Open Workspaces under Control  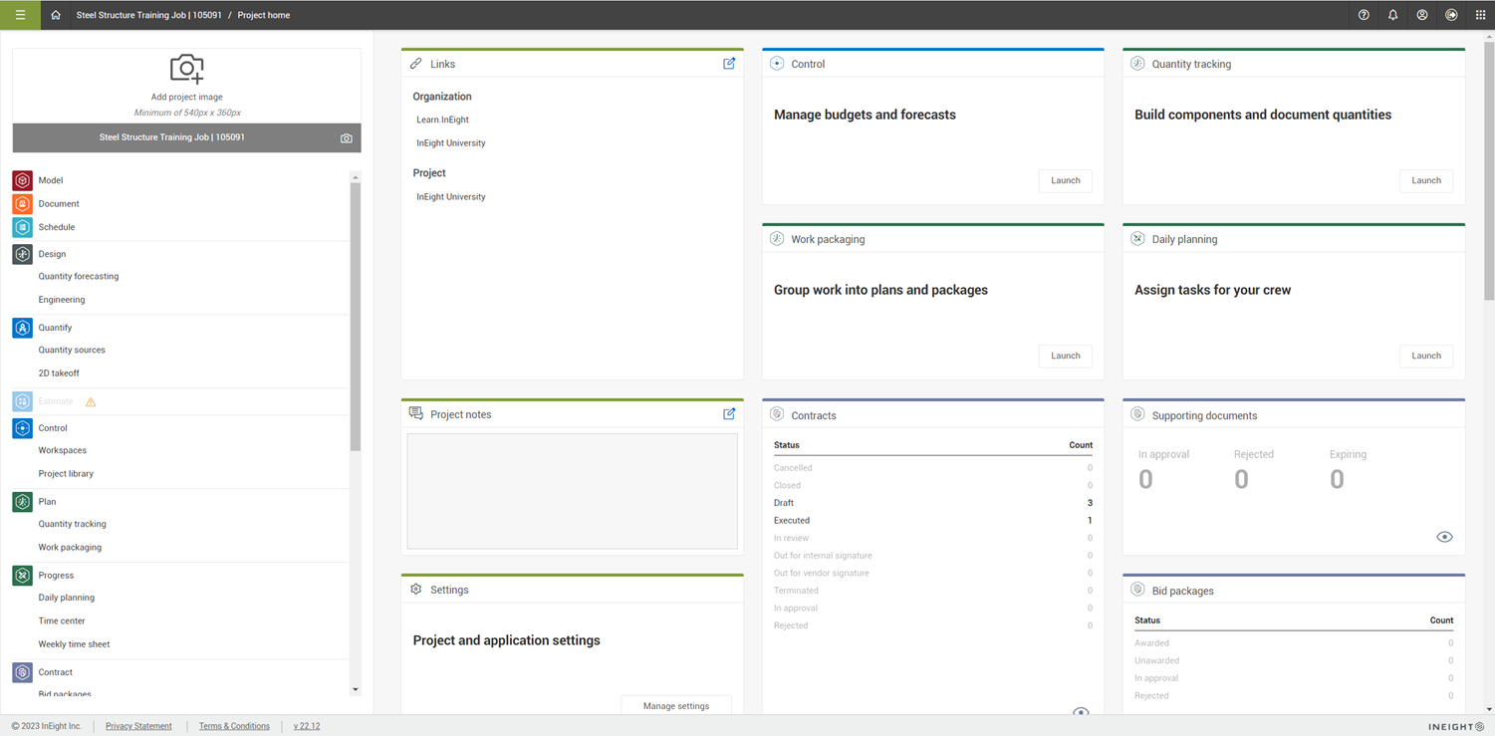(x=63, y=450)
